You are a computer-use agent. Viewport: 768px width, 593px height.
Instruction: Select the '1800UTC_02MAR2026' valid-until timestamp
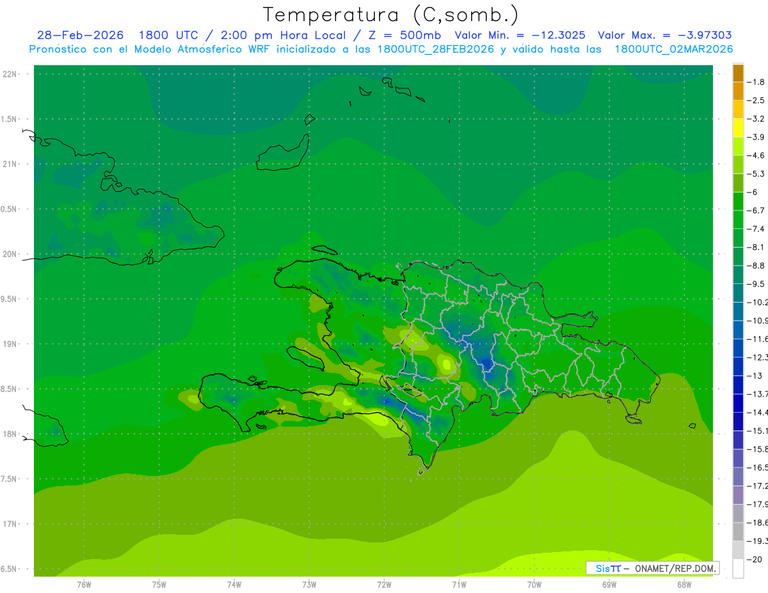[674, 49]
